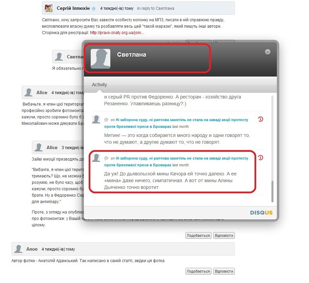Click Светлана's large profile avatar in popup
The height and width of the screenshot is (283, 309).
click(101, 59)
